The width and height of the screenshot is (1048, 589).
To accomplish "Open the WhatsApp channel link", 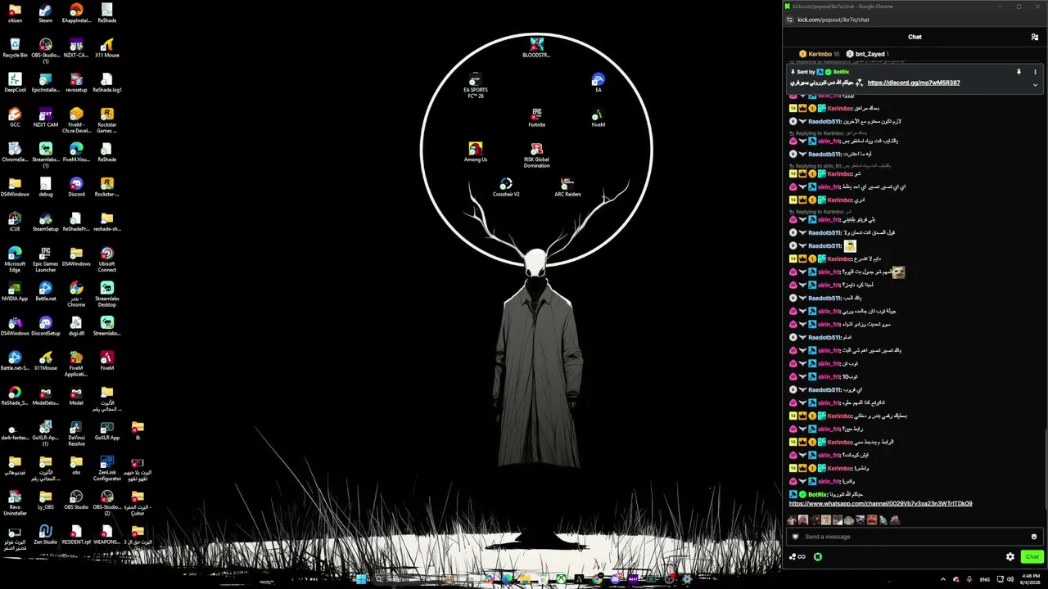I will point(880,504).
